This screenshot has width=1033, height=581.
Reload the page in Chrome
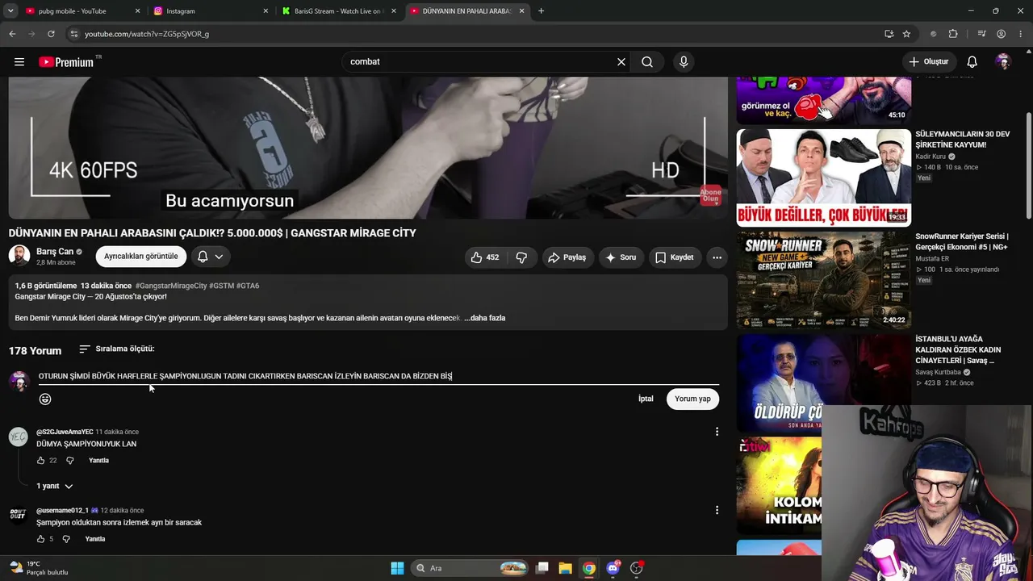point(51,34)
